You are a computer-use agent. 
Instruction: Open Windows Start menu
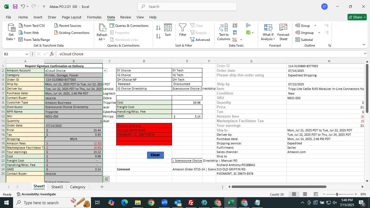6,203
